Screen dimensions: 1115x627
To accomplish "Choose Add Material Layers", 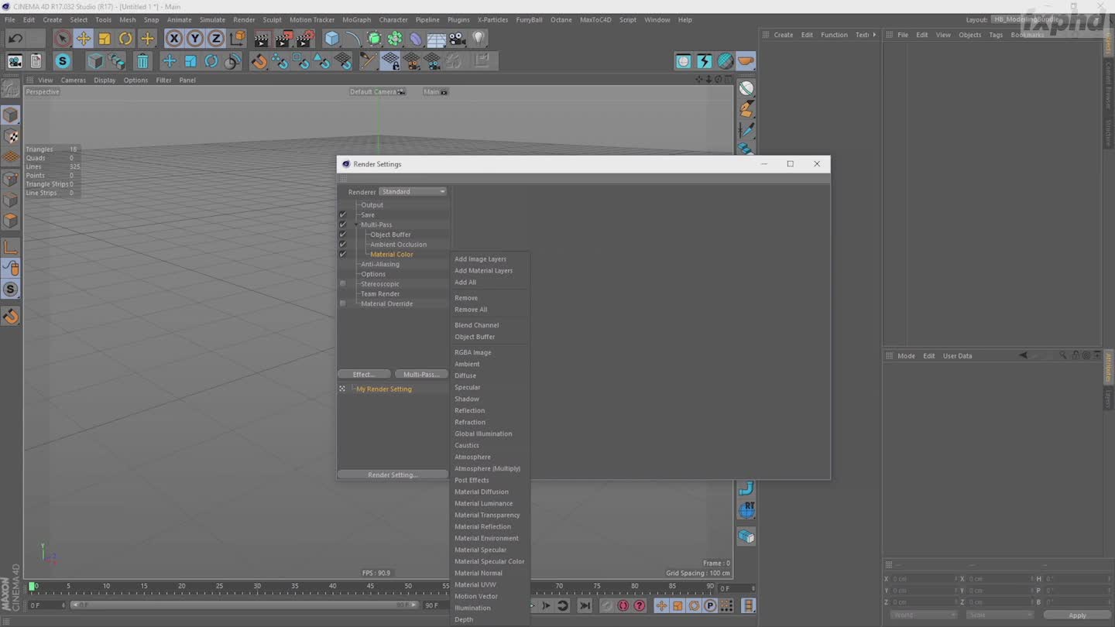I will tap(483, 271).
